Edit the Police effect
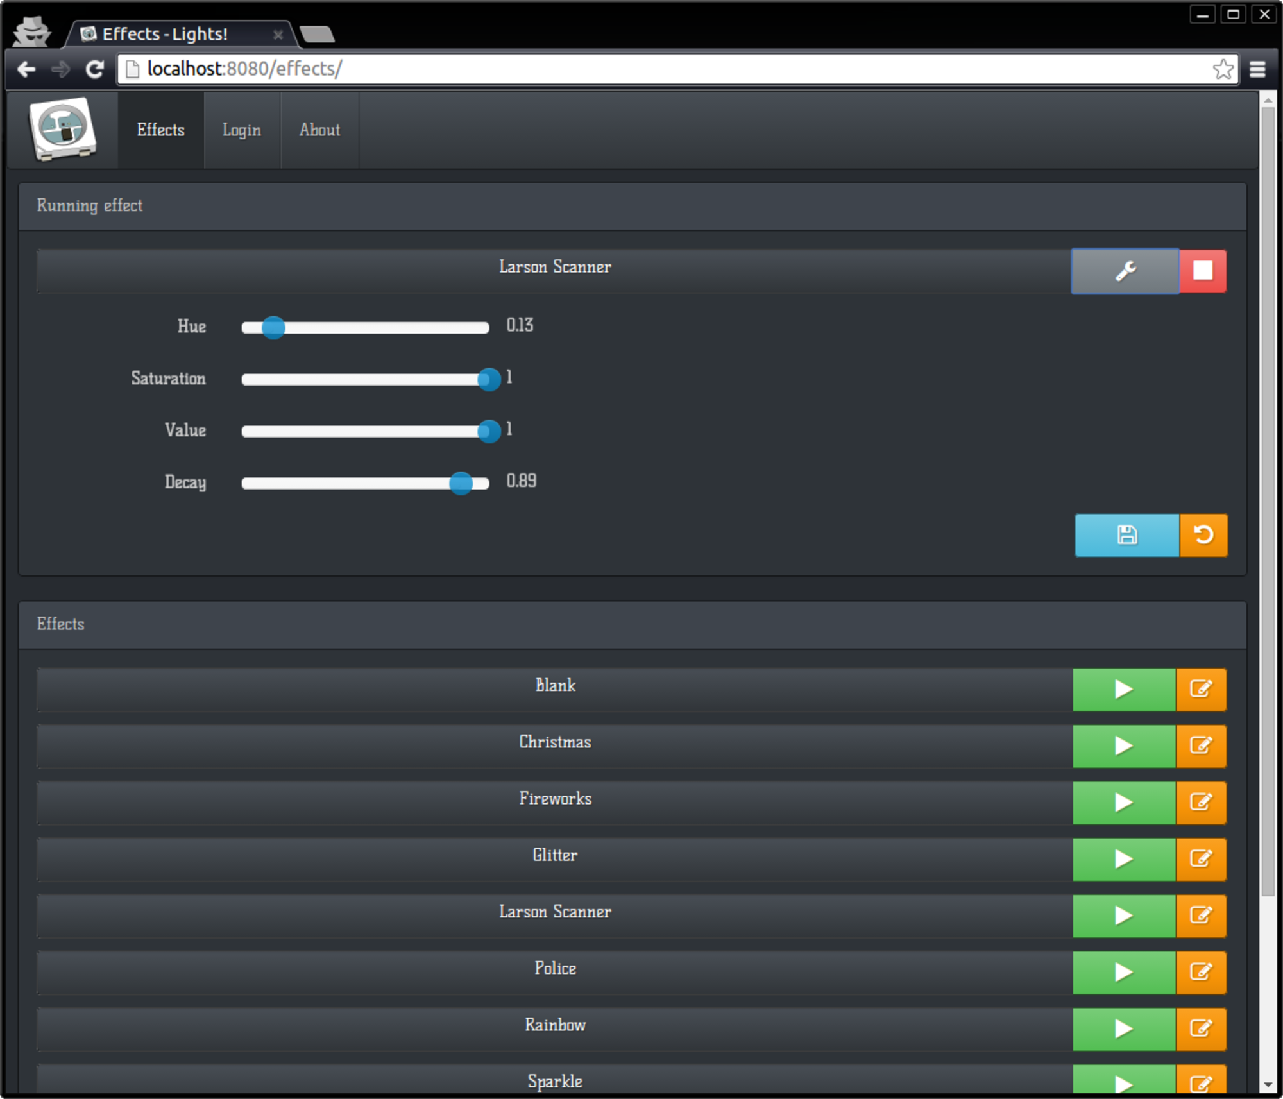The height and width of the screenshot is (1099, 1283). (x=1201, y=973)
